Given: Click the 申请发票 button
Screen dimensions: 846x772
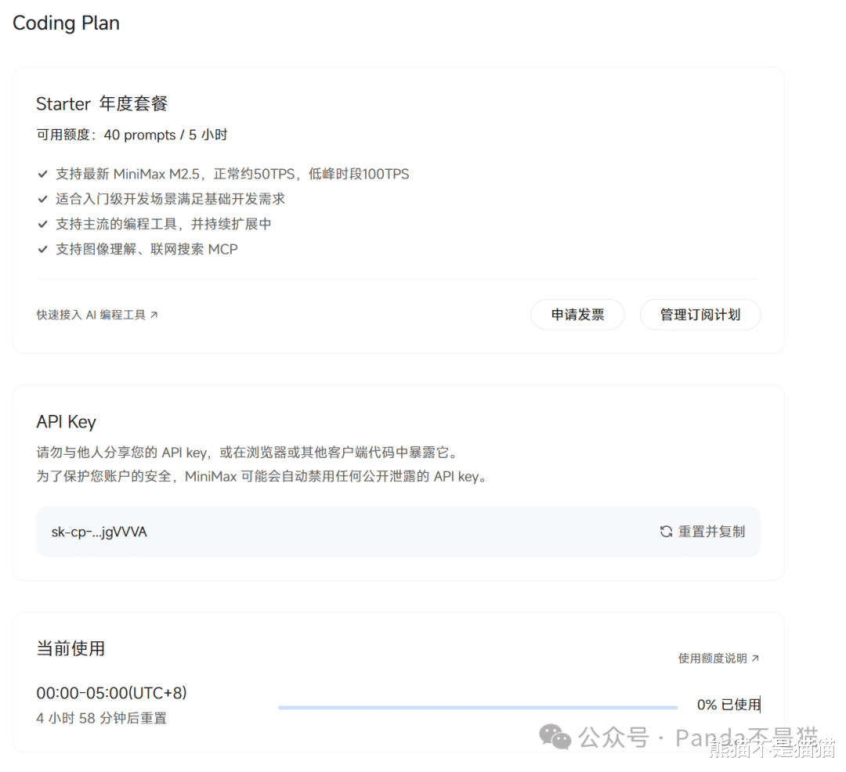Looking at the screenshot, I should [x=577, y=315].
